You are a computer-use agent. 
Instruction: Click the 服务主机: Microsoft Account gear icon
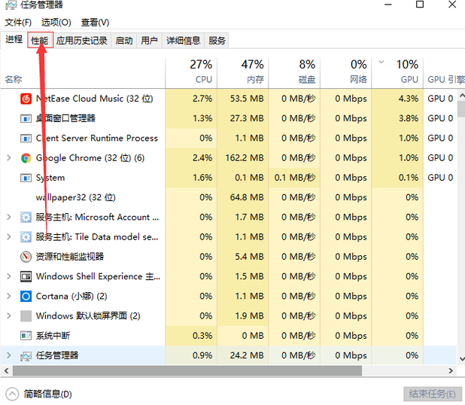[x=26, y=218]
